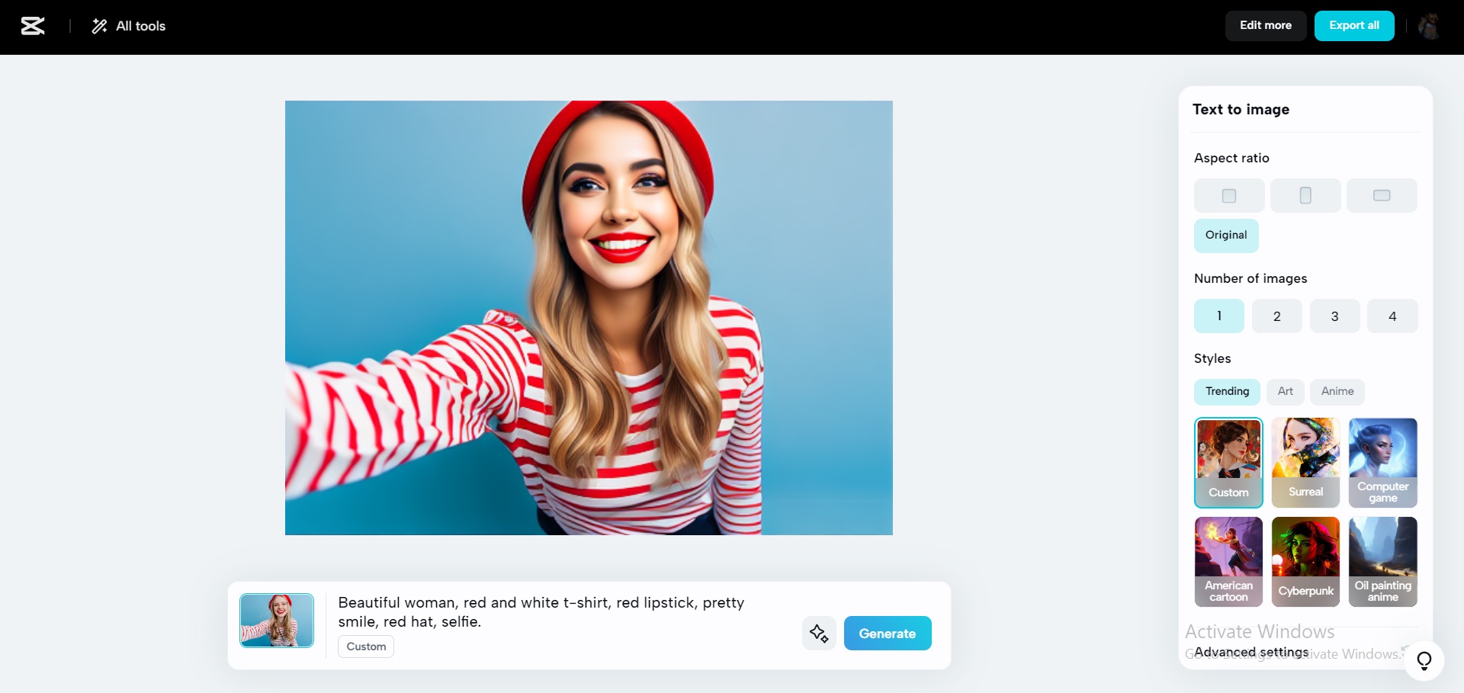The image size is (1464, 693).
Task: Choose the Original aspect ratio option
Action: coord(1226,236)
